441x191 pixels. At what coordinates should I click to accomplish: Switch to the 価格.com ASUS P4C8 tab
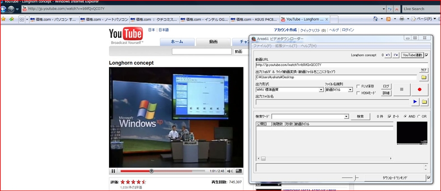[255, 19]
